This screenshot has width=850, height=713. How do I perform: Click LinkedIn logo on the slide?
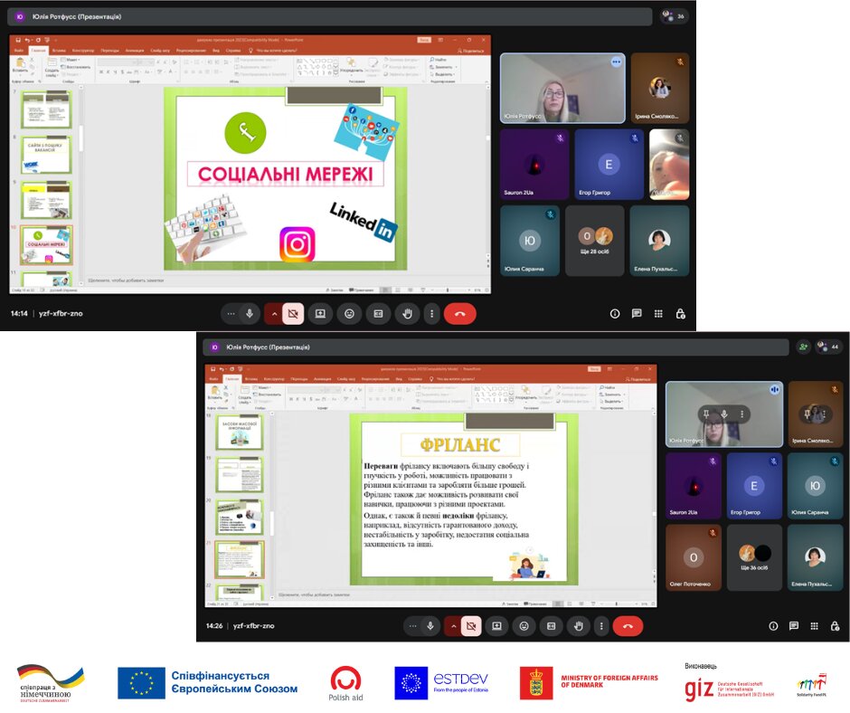[x=364, y=221]
